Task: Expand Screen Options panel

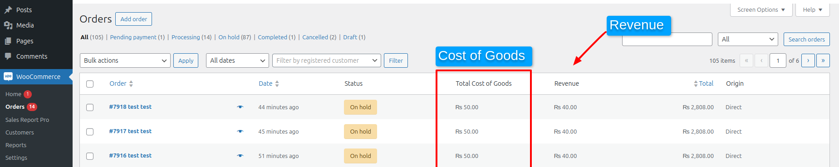Action: pos(761,9)
